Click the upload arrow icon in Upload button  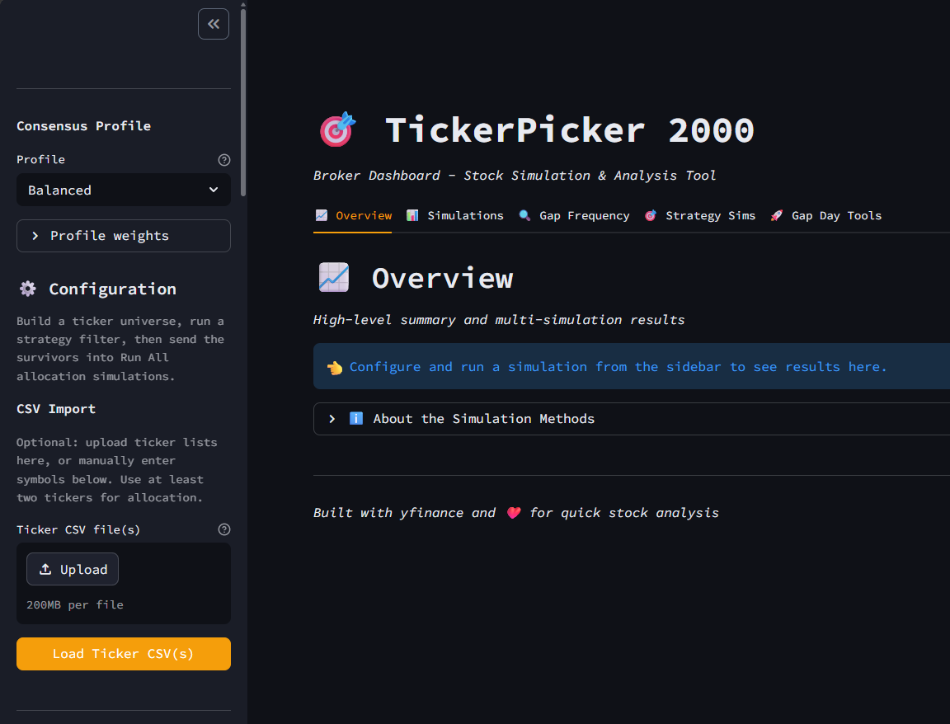tap(45, 570)
